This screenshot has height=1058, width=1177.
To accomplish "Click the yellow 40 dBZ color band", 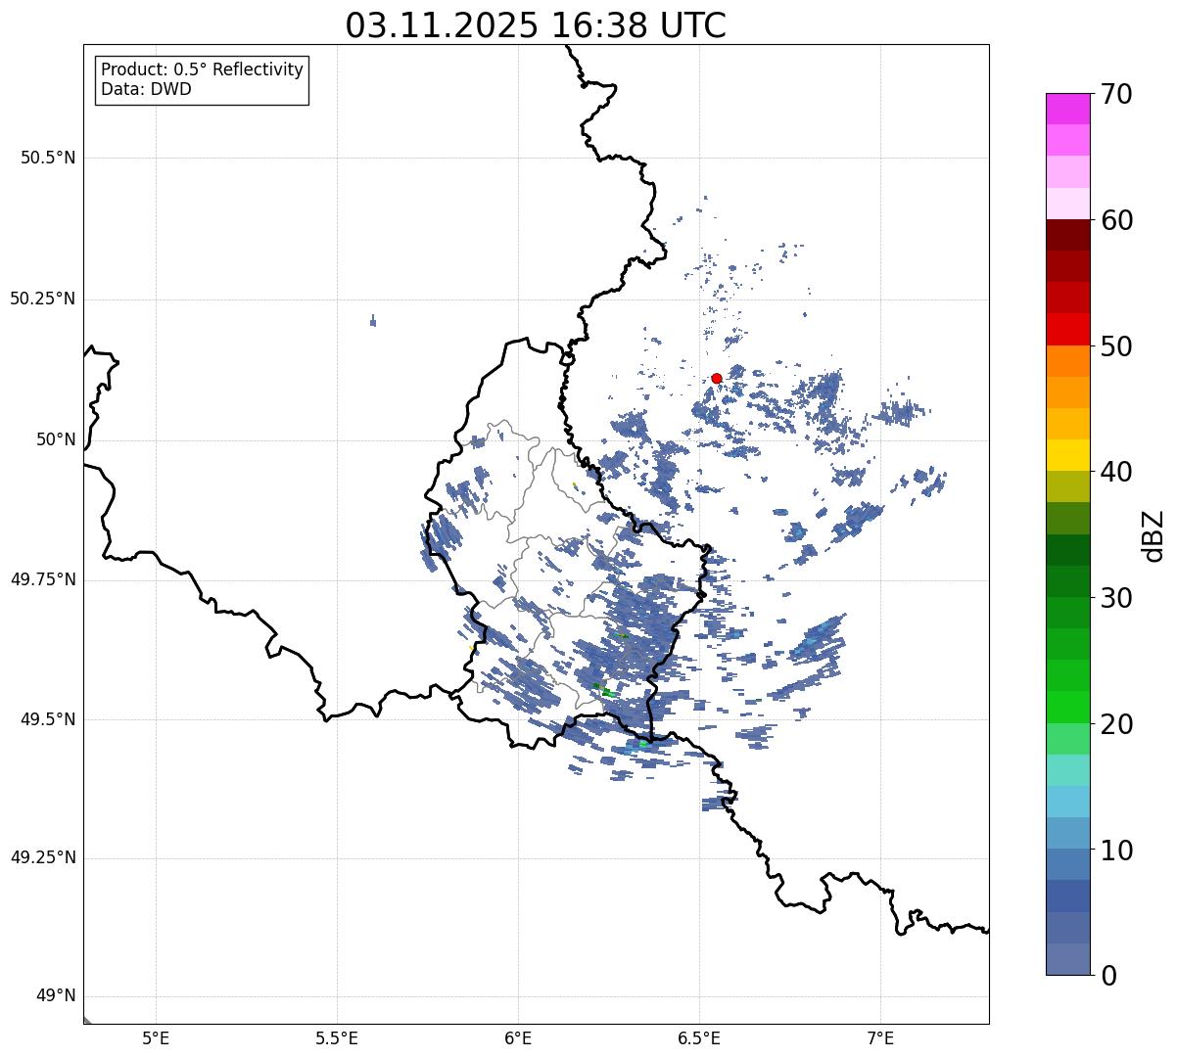I will click(x=1067, y=455).
